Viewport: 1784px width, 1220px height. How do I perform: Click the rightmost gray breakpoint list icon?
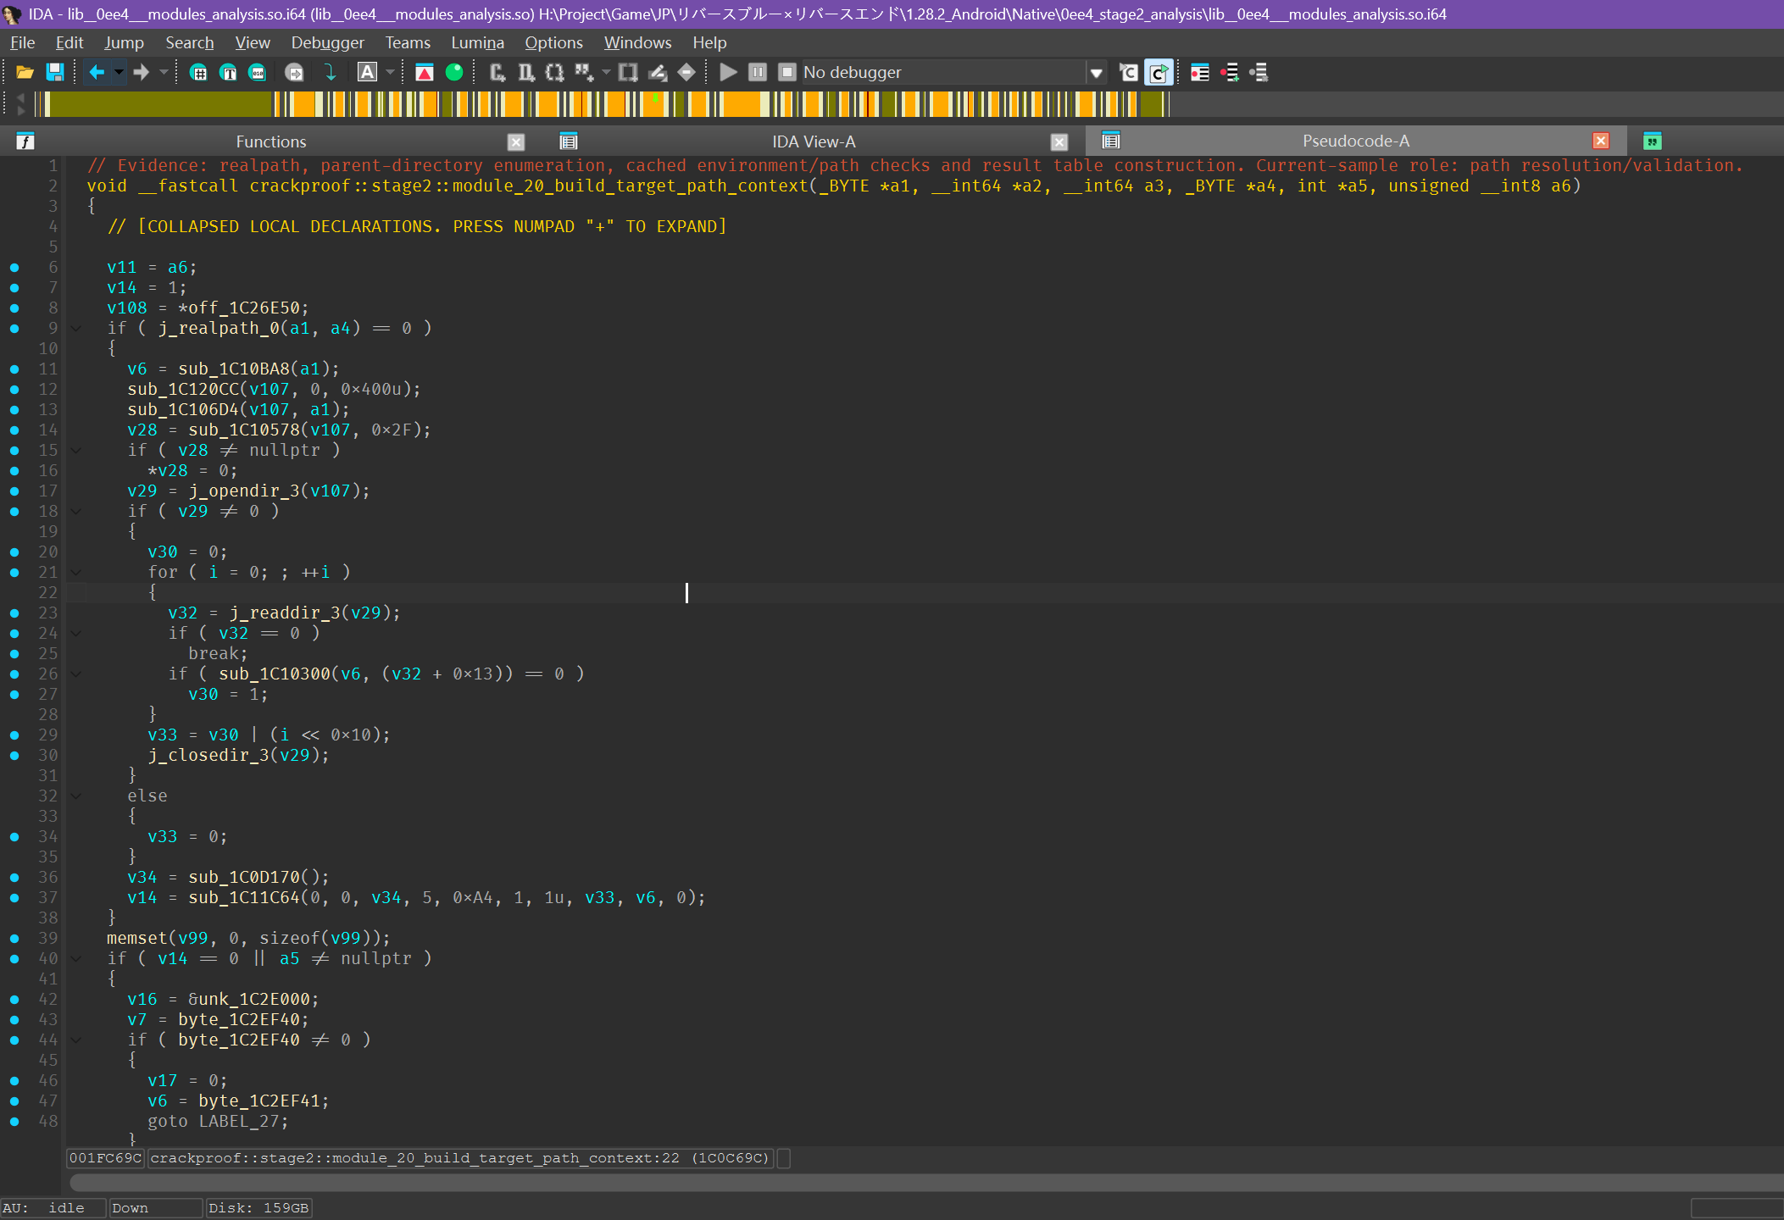(x=1259, y=73)
